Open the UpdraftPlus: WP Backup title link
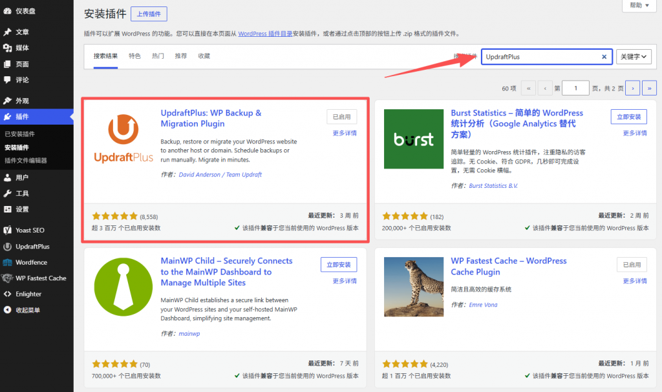Screen dimensions: 662x392 [211, 118]
